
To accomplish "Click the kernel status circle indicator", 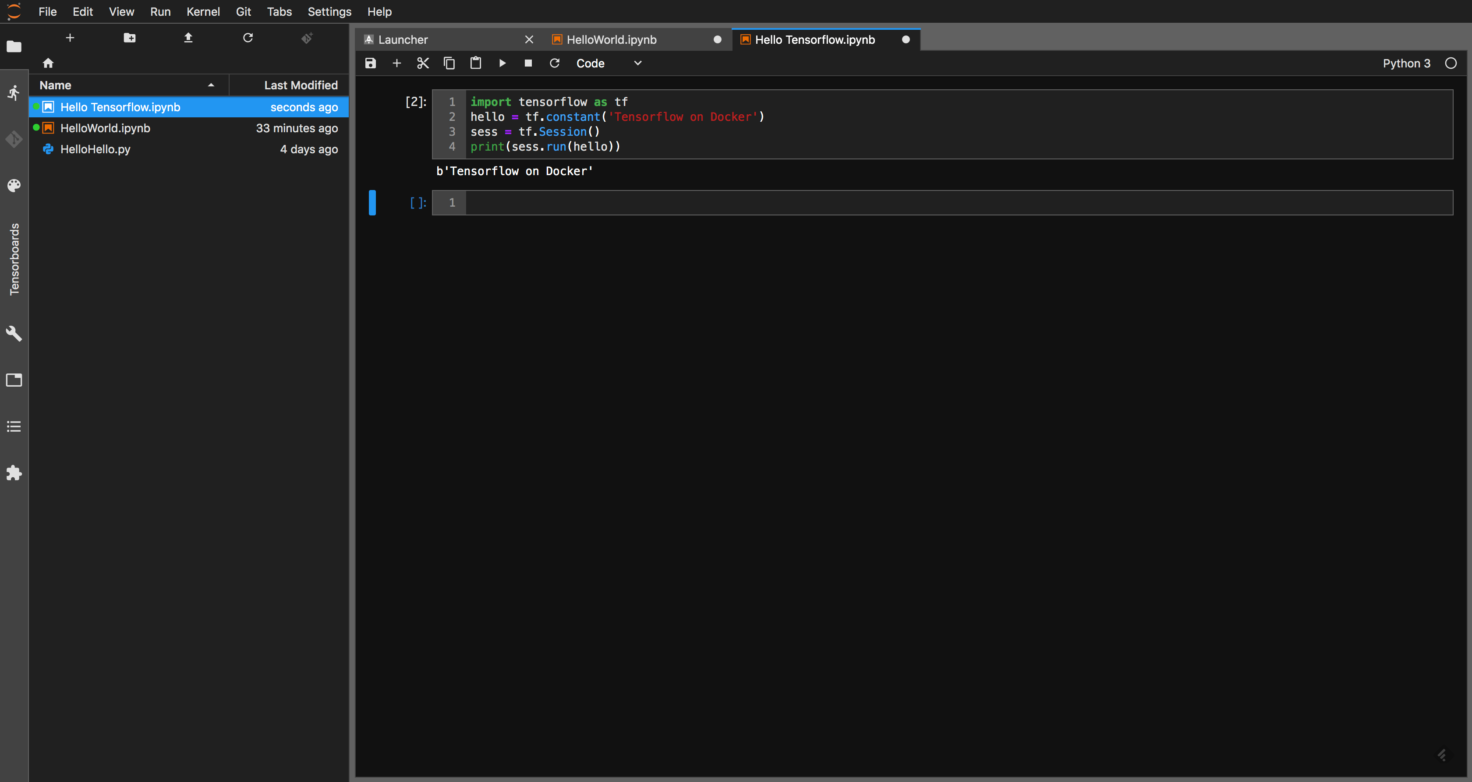I will tap(1451, 63).
